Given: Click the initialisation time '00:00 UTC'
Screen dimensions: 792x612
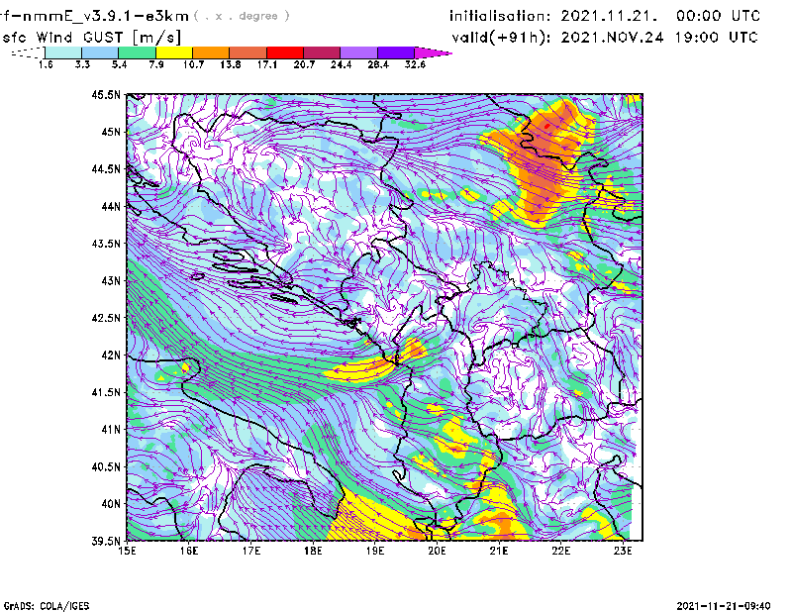Looking at the screenshot, I should (719, 16).
